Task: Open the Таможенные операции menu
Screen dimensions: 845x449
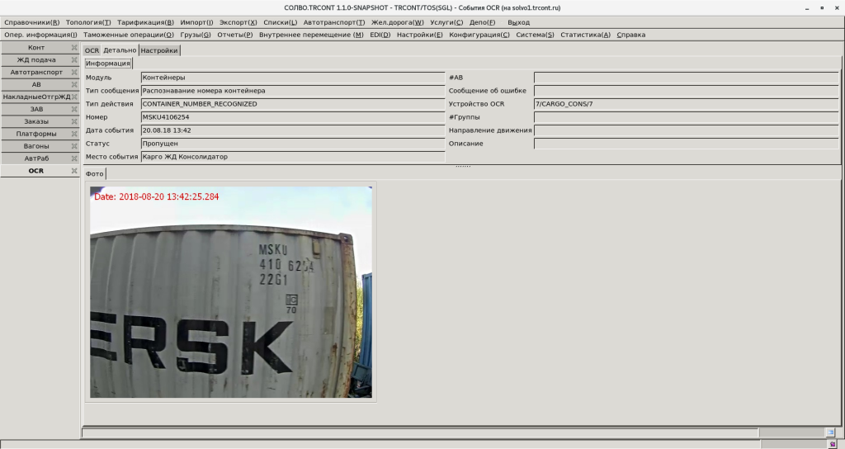Action: (129, 35)
